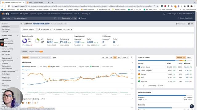This screenshot has width=197, height=110.
Task: Click the domain search input field
Action: point(34,18)
